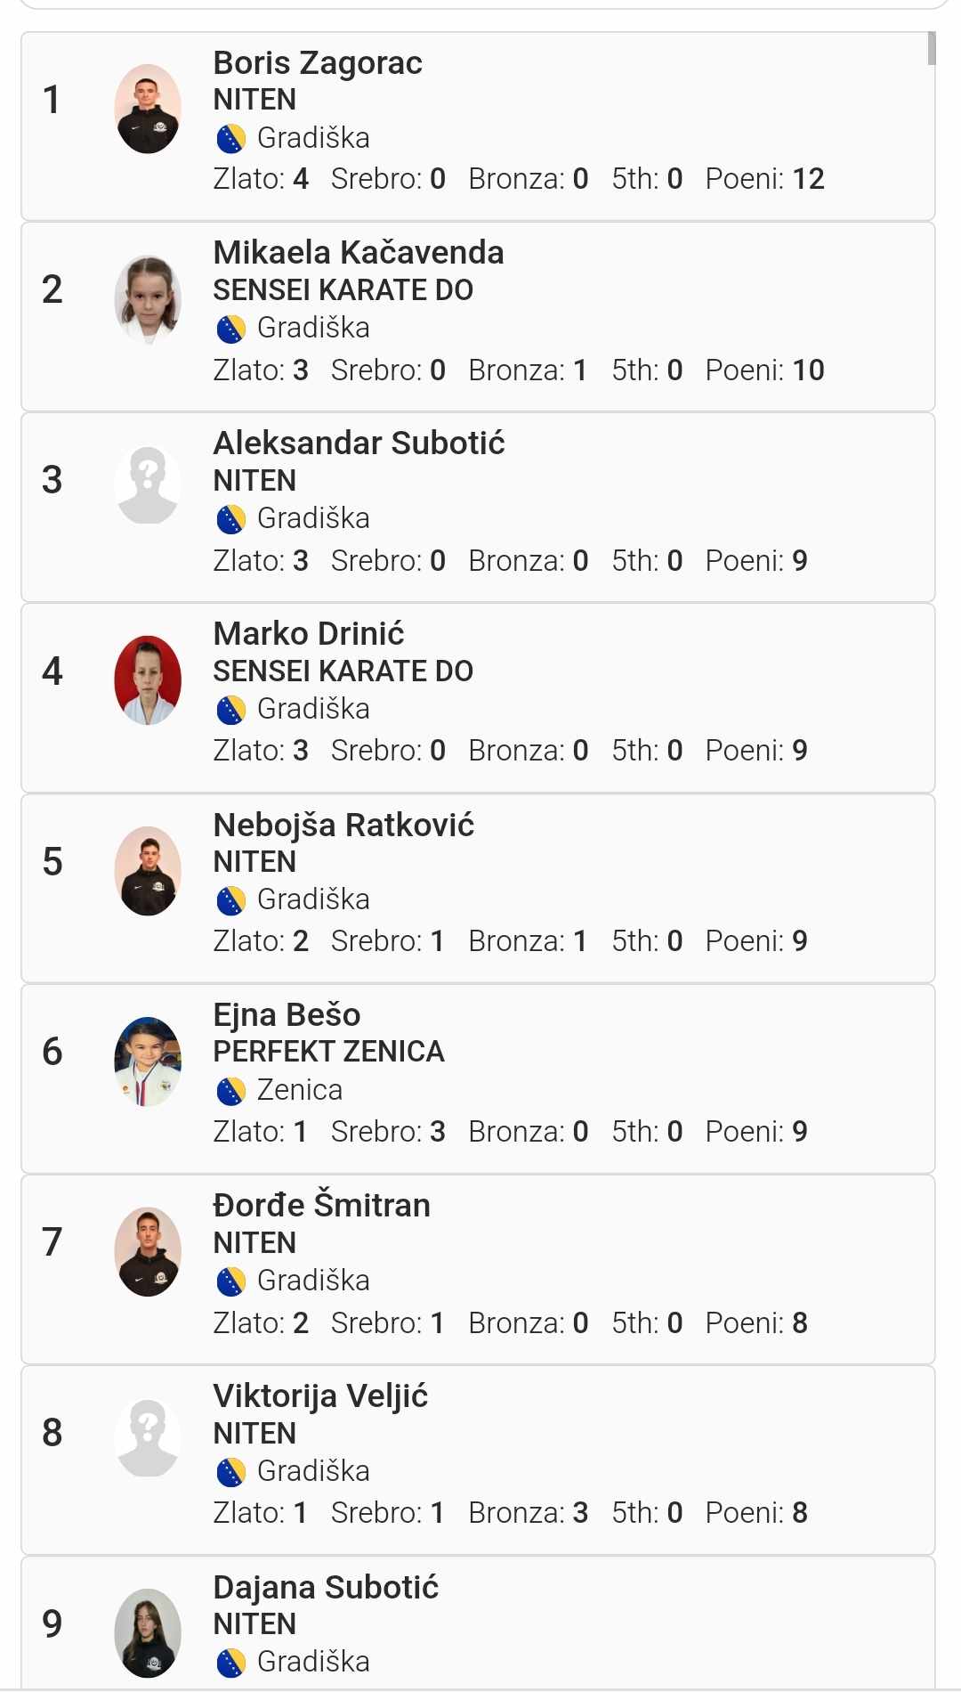Open the Boris Zagorac name link
Viewport: 961px width, 1692px height.
coord(318,63)
